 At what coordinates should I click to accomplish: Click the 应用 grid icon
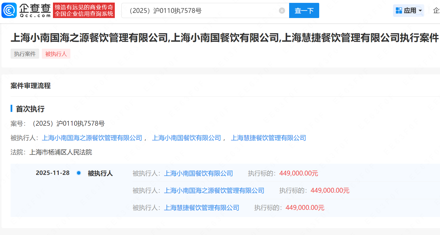point(399,11)
